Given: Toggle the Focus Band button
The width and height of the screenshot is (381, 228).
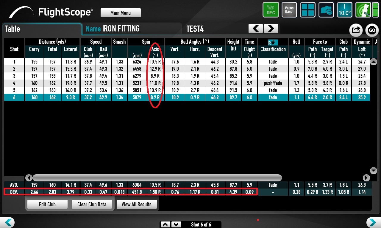Looking at the screenshot, I should 289,10.
